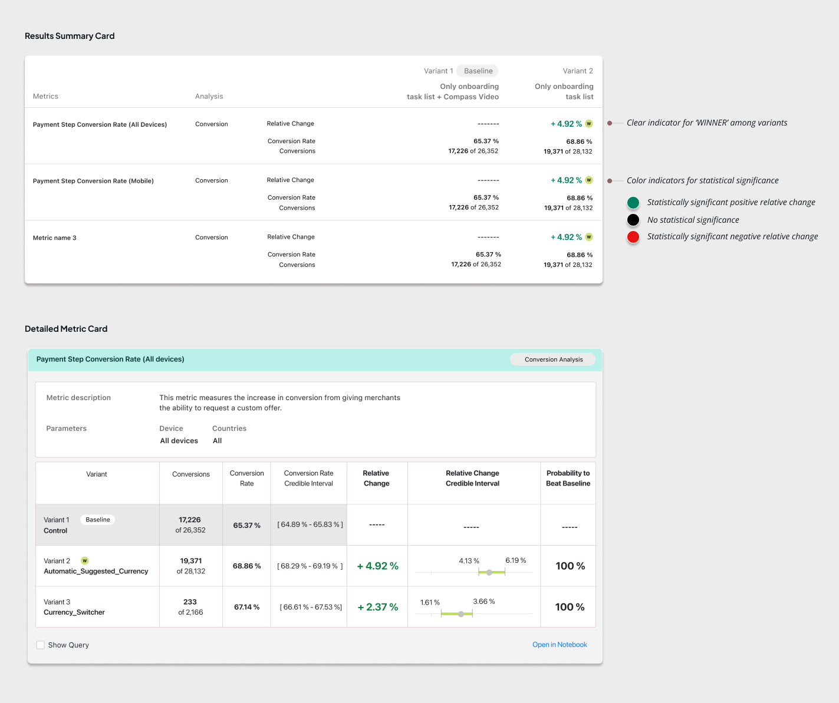Click the Conversion Rate Credible Interval column header

pos(308,478)
